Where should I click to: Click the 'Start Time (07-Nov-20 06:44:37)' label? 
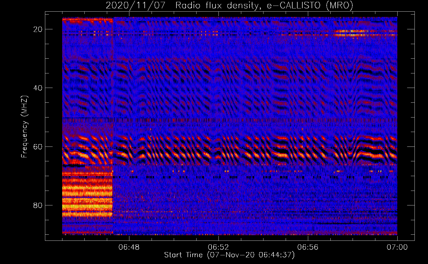[229, 255]
